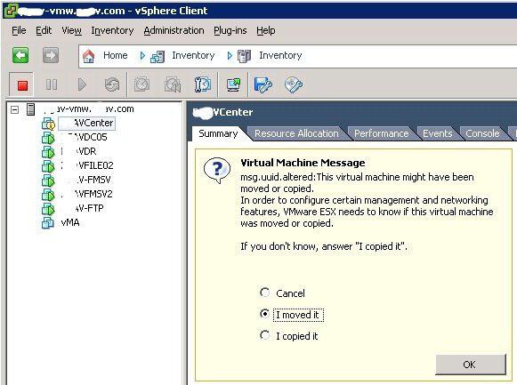Click the red Power Off stop button
The height and width of the screenshot is (385, 517).
click(22, 85)
